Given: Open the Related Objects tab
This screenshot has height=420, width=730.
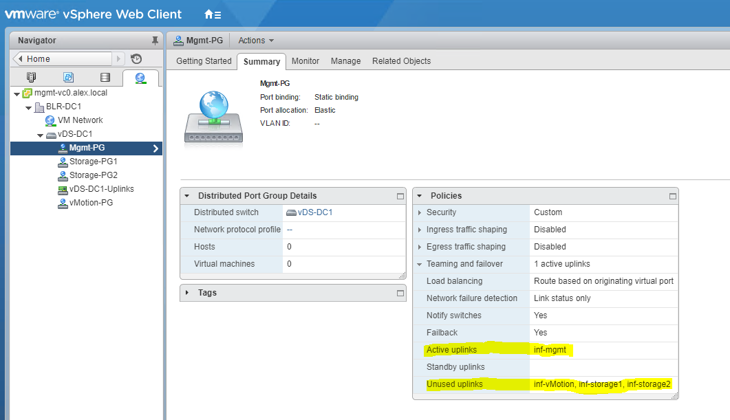Looking at the screenshot, I should (x=401, y=61).
